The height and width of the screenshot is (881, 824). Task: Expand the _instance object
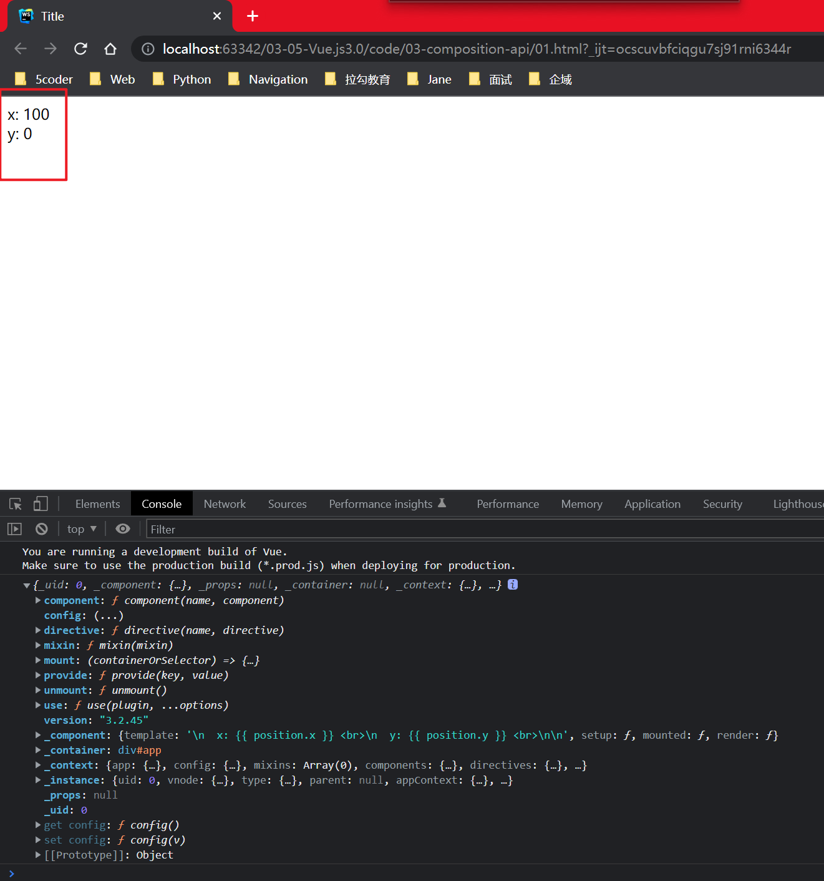pyautogui.click(x=38, y=780)
